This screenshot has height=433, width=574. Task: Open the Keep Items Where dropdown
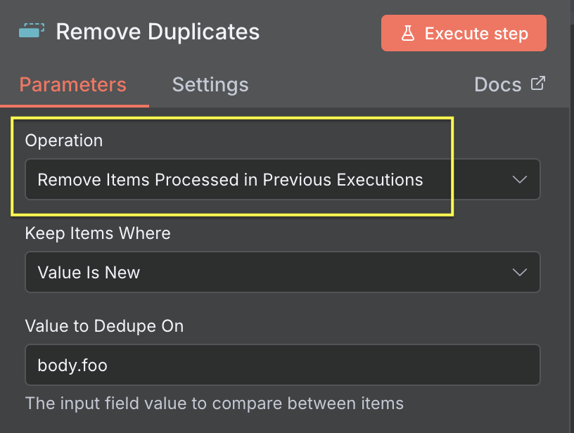(x=281, y=272)
